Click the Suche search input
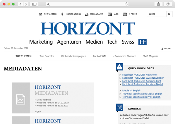The width and height of the screenshot is (175, 124). coord(156,14)
